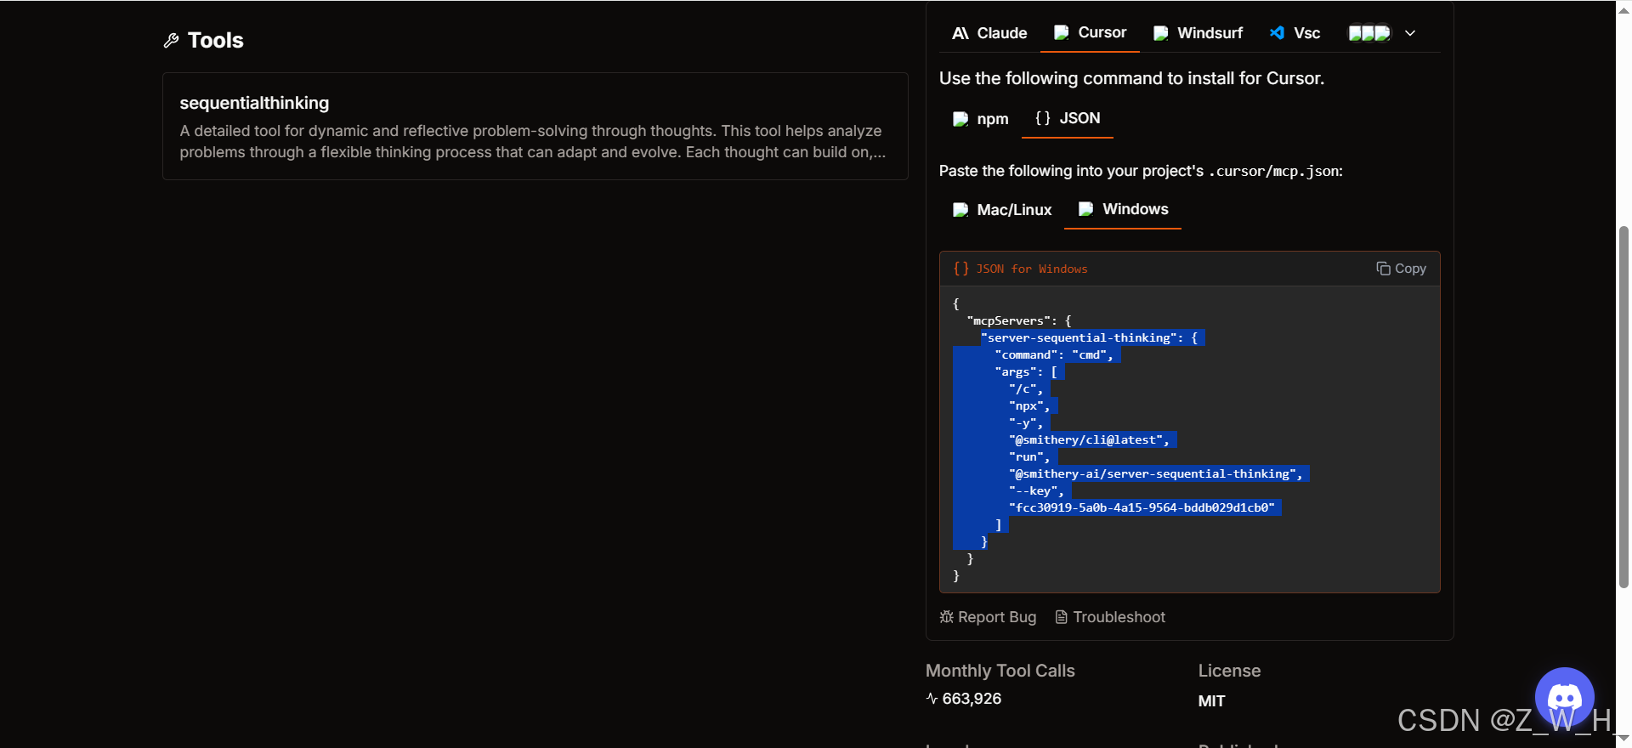
Task: Click the .cursor/mcp.json path text
Action: pyautogui.click(x=1273, y=171)
